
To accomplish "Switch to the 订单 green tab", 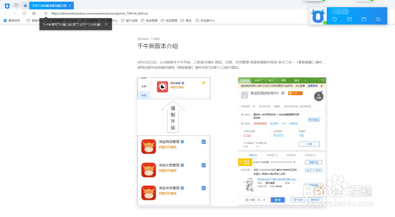I will 258,80.
